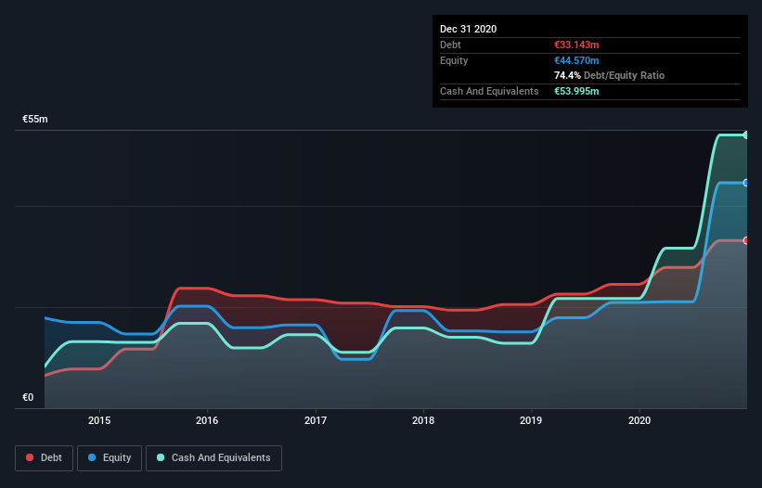This screenshot has width=762, height=488.
Task: Click the €53.995m cash value
Action: point(576,91)
